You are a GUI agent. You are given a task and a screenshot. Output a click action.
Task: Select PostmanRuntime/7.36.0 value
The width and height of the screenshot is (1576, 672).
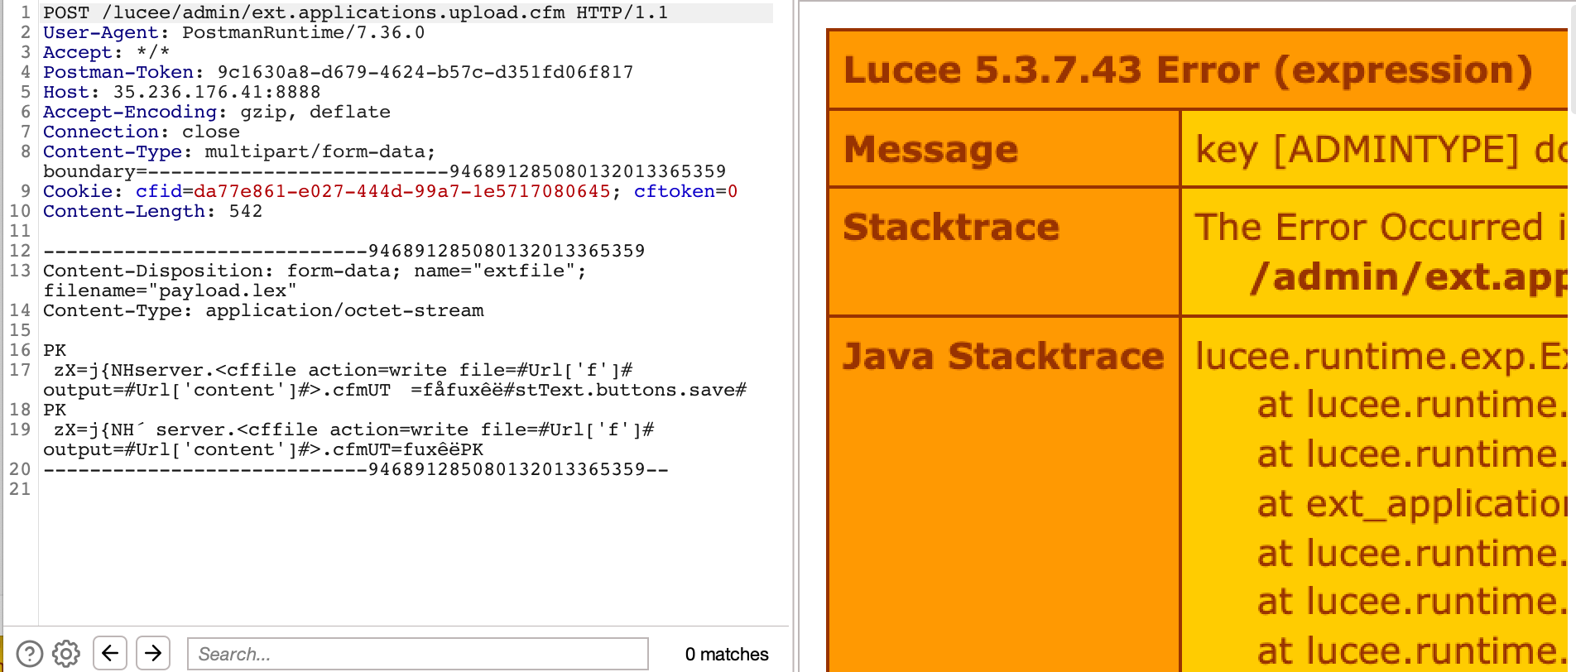click(304, 33)
